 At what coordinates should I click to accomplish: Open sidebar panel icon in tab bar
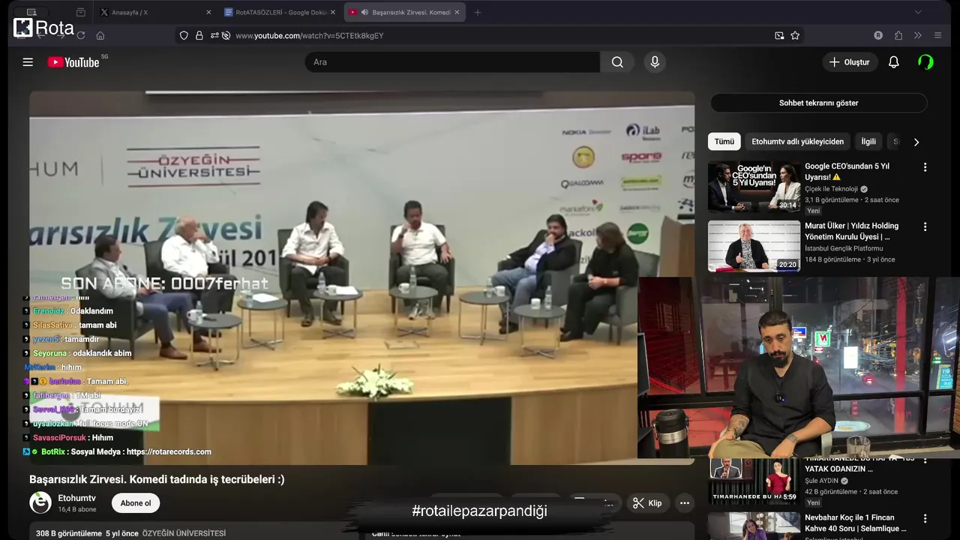click(x=31, y=12)
